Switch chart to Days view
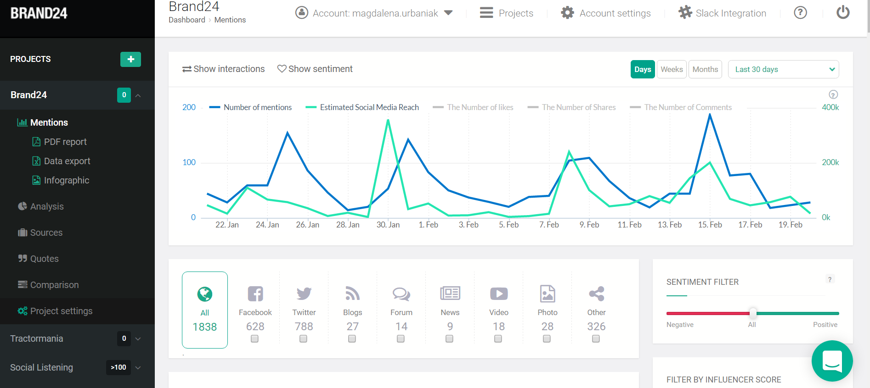This screenshot has width=870, height=388. [x=643, y=69]
